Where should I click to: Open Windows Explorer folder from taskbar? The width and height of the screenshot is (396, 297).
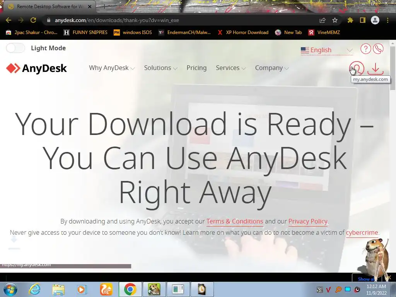(58, 289)
